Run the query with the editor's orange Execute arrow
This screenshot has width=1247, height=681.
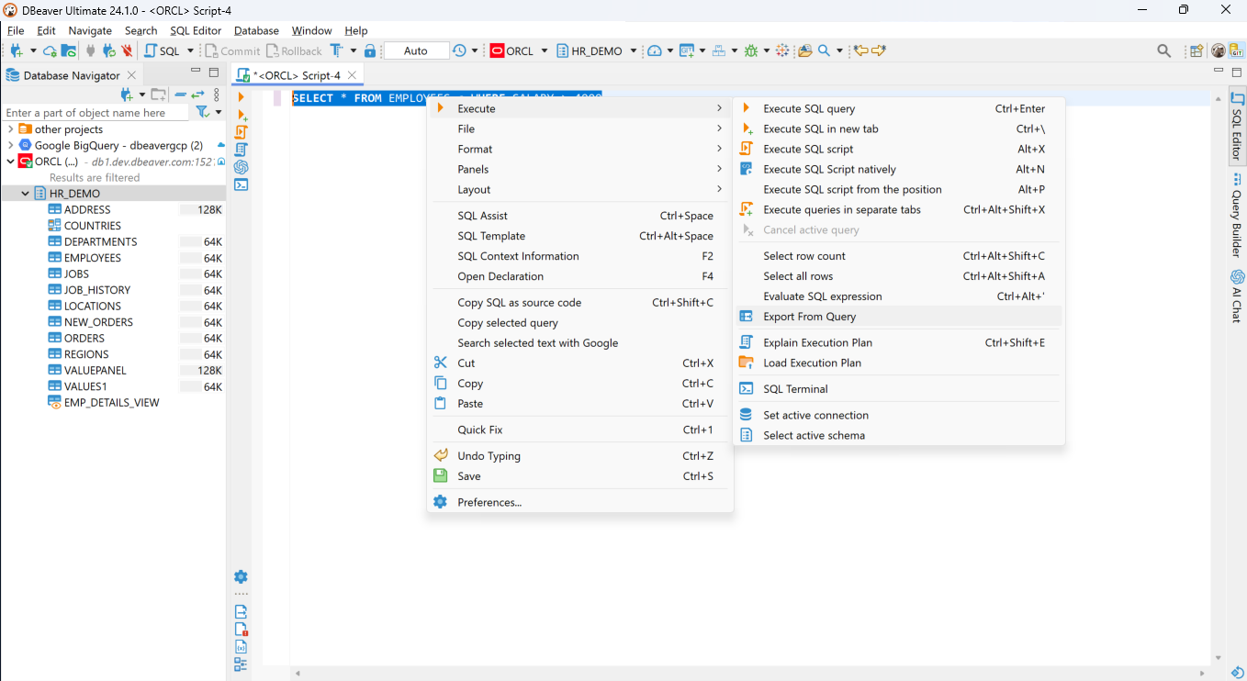point(241,96)
